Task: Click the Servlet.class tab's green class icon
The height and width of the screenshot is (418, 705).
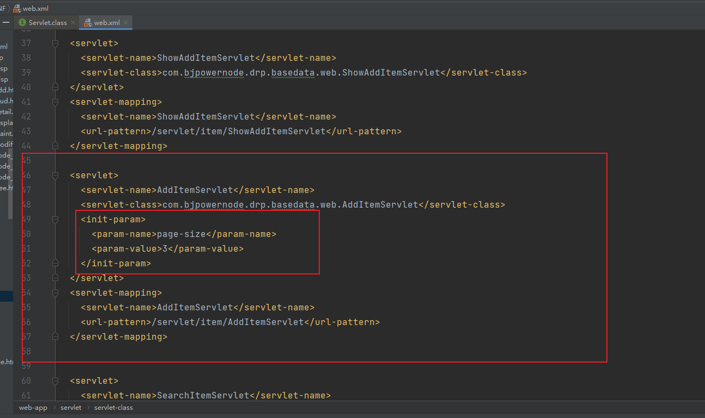Action: tap(22, 22)
